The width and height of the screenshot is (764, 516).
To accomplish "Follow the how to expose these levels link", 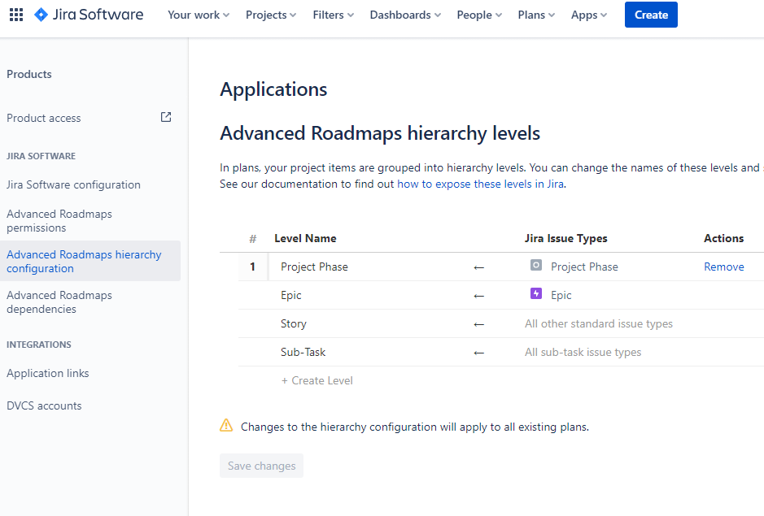I will click(x=480, y=184).
